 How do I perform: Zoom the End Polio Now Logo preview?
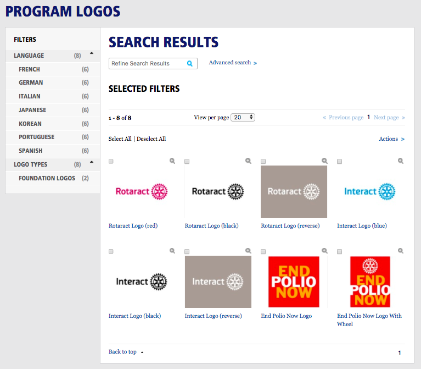coord(324,251)
